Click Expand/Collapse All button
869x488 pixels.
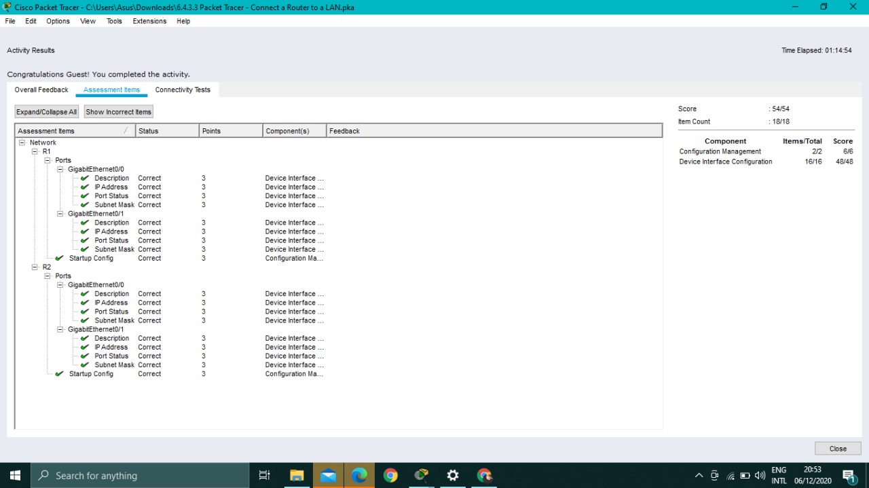47,112
